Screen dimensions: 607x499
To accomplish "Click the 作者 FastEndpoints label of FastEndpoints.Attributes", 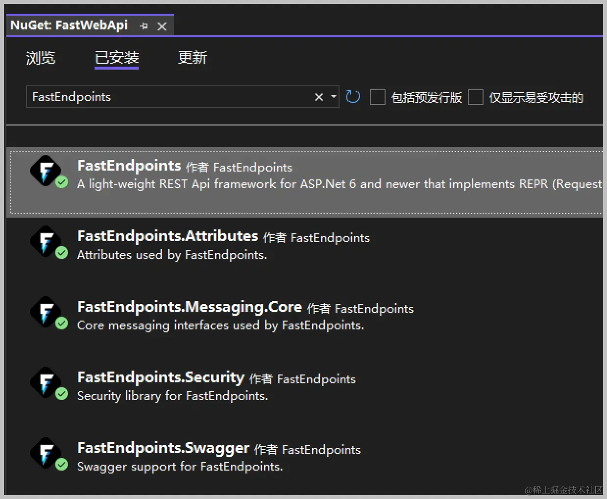I will (316, 238).
